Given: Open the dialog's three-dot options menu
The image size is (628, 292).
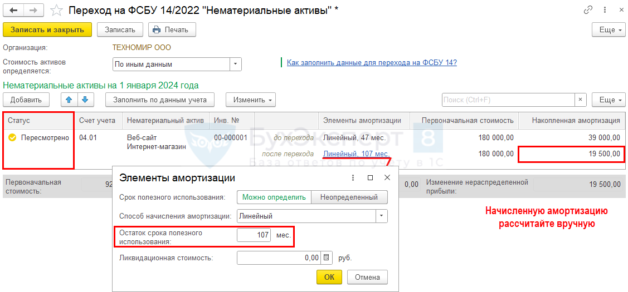Looking at the screenshot, I should tap(353, 178).
